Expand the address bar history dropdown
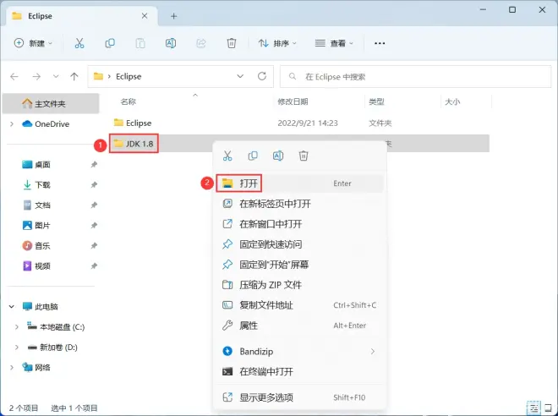This screenshot has height=416, width=558. pos(240,76)
